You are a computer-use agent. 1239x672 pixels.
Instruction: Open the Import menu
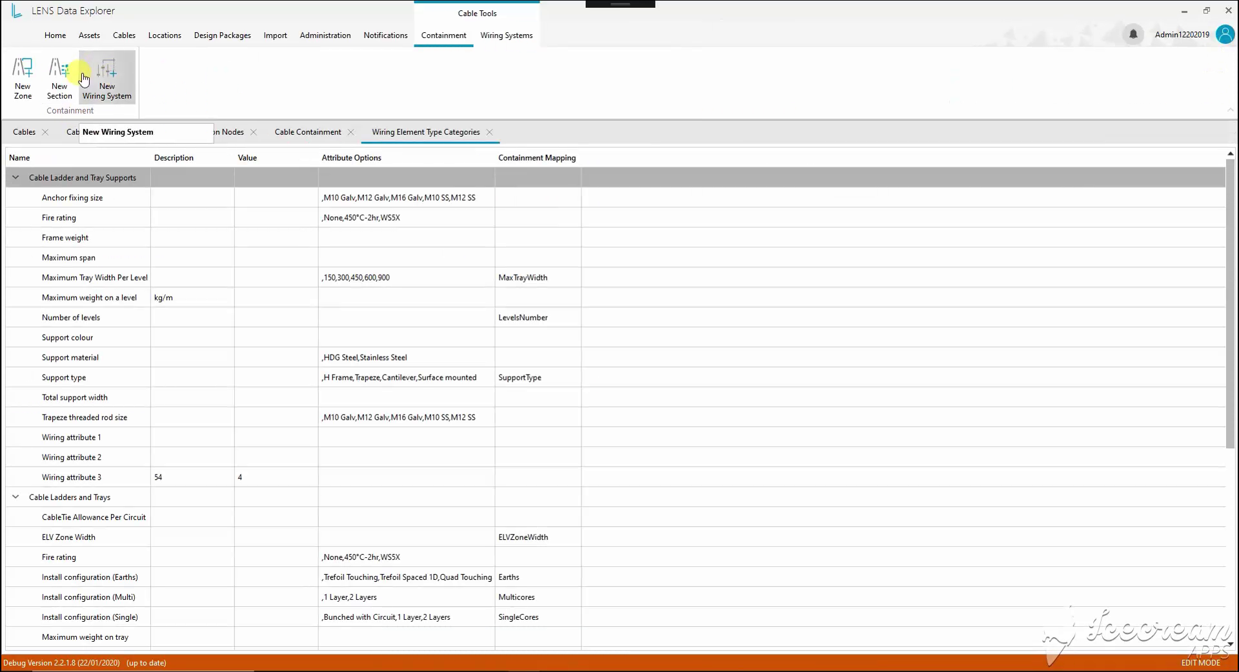coord(275,35)
